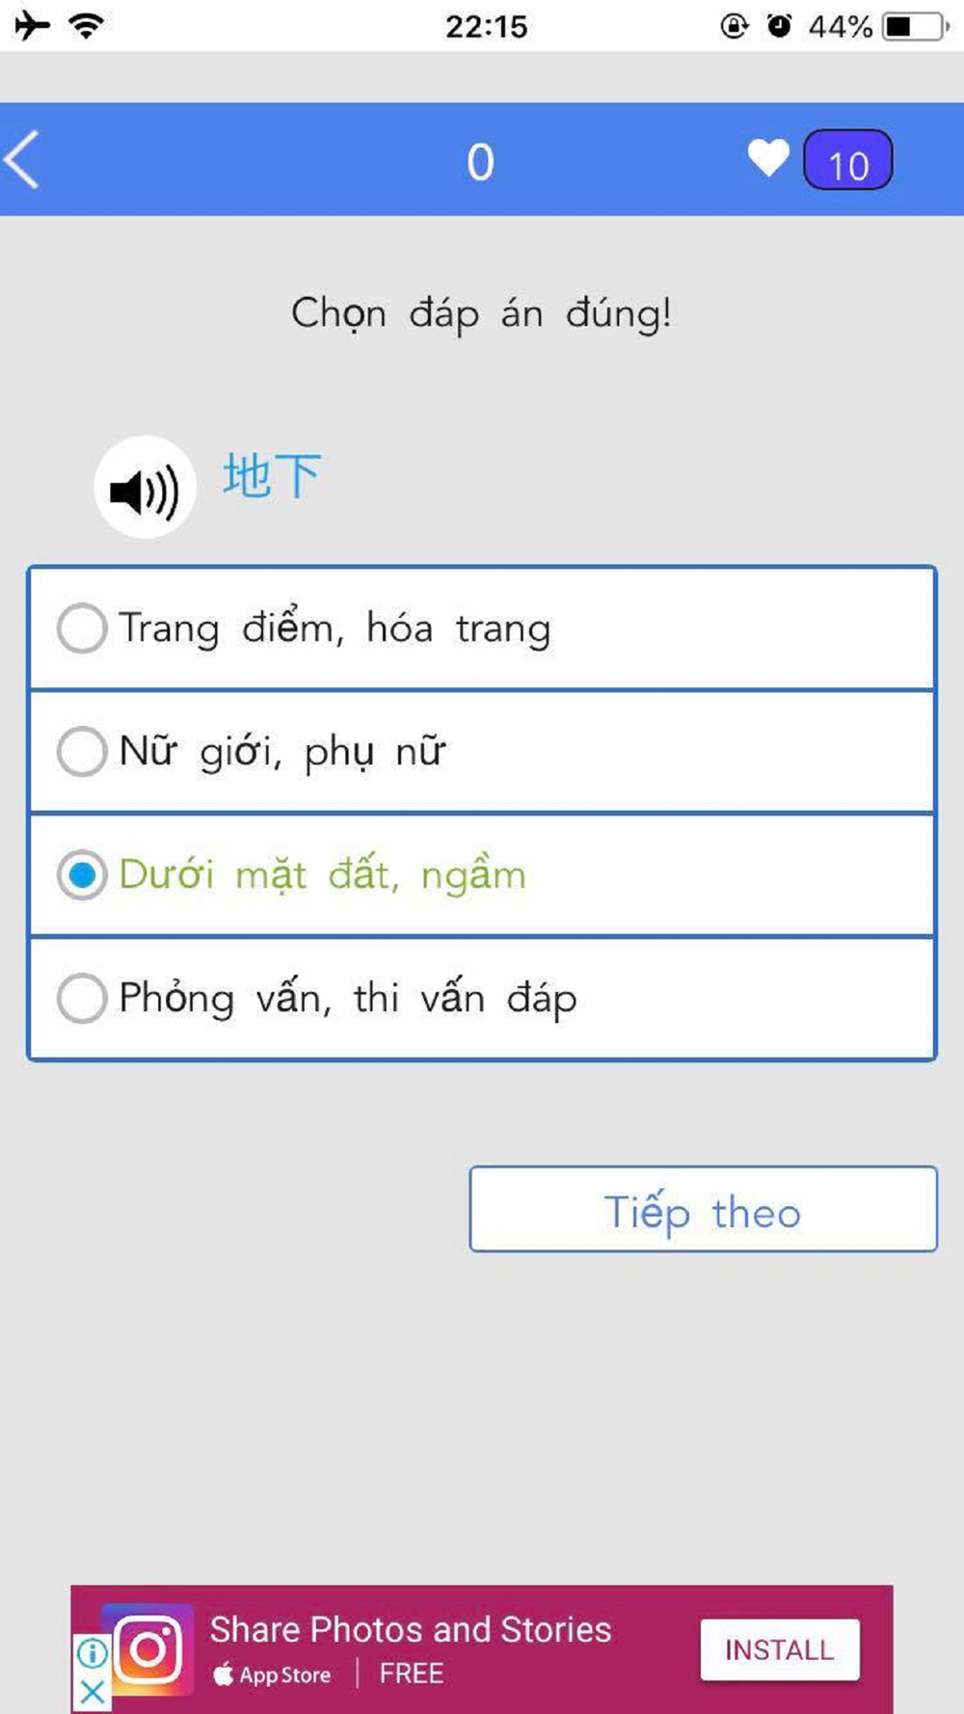Tap the score number 0 in header
Screen dimensions: 964x1714
point(480,162)
